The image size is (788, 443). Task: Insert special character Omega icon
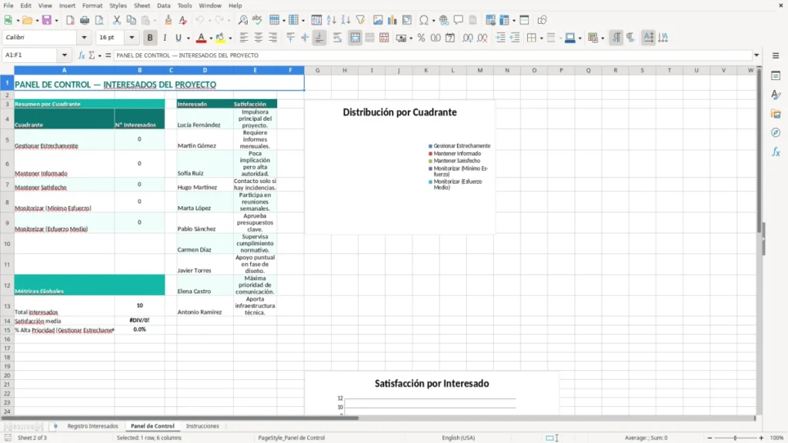(x=424, y=20)
